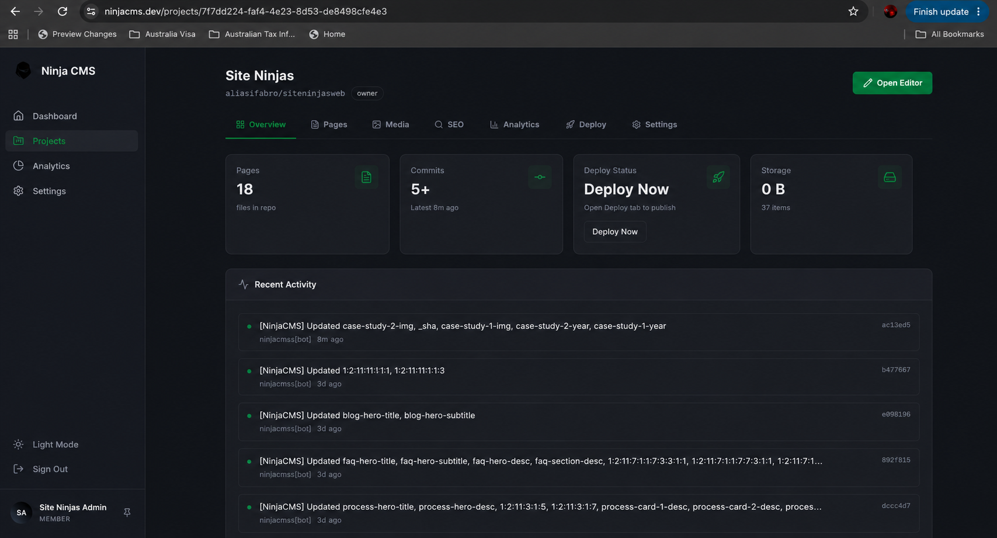The width and height of the screenshot is (997, 538).
Task: Open the Australian Tax Inf... bookmark folder
Action: tap(252, 34)
